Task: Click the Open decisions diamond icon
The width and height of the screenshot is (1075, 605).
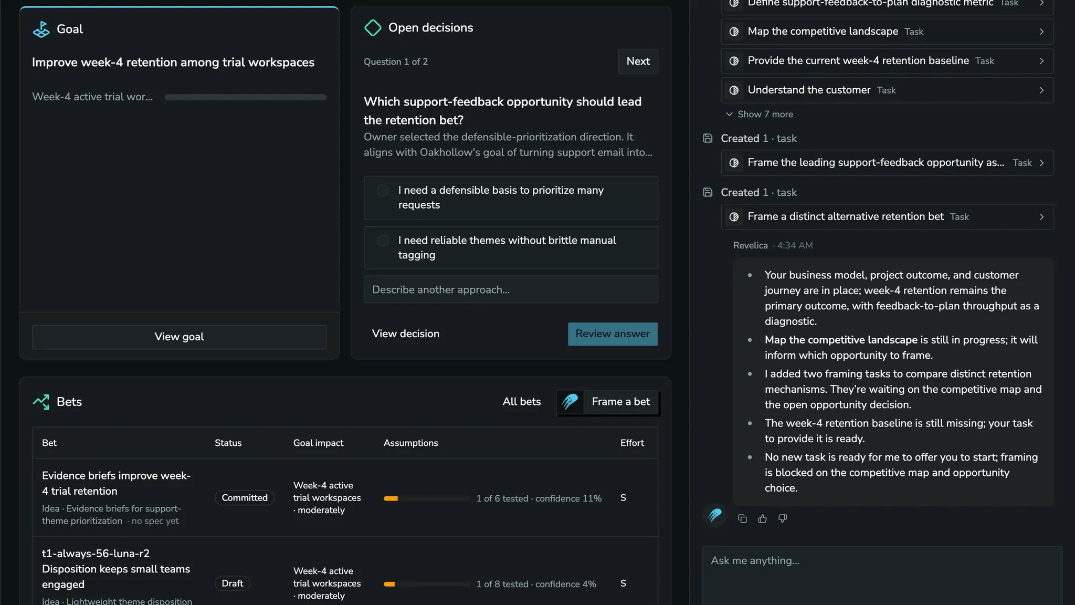Action: pos(373,28)
